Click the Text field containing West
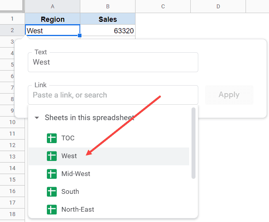The width and height of the screenshot is (269, 222). click(113, 62)
